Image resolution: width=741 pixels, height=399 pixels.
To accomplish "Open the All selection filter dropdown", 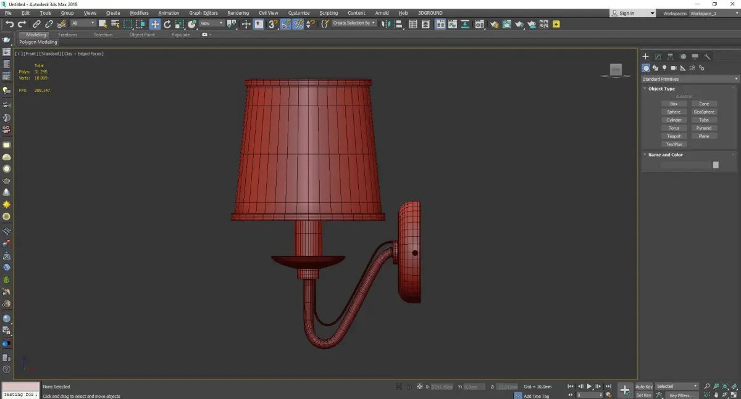I will [83, 23].
